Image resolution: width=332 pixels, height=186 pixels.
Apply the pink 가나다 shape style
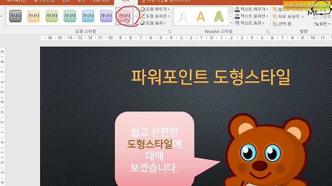point(125,16)
